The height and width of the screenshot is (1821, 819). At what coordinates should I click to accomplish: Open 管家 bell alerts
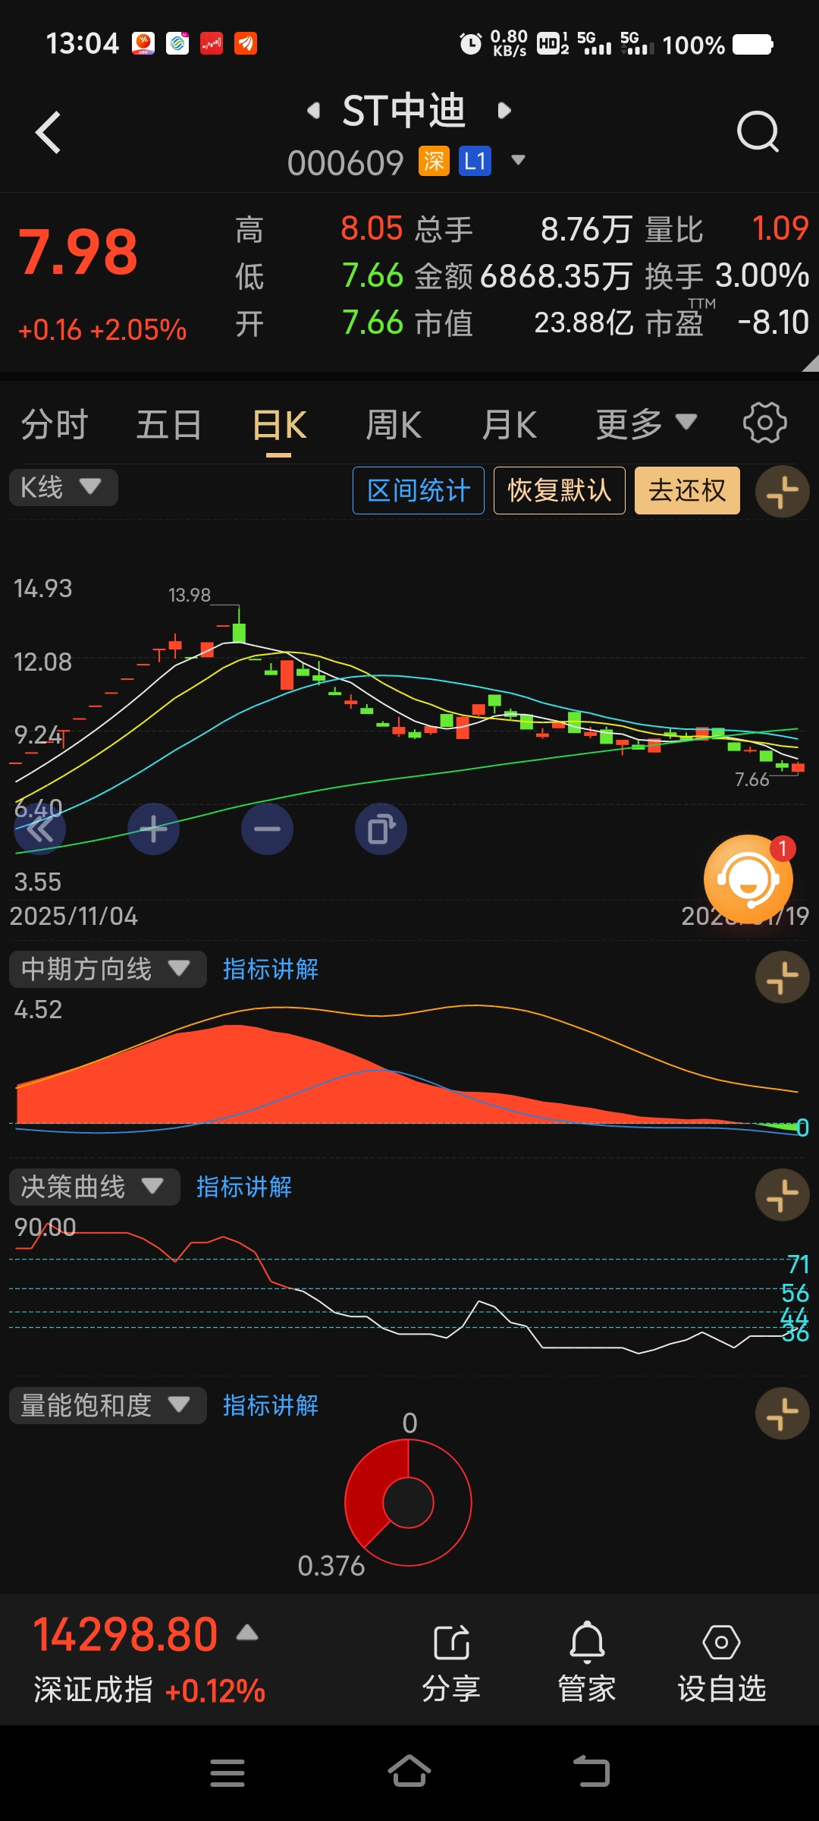(587, 1663)
